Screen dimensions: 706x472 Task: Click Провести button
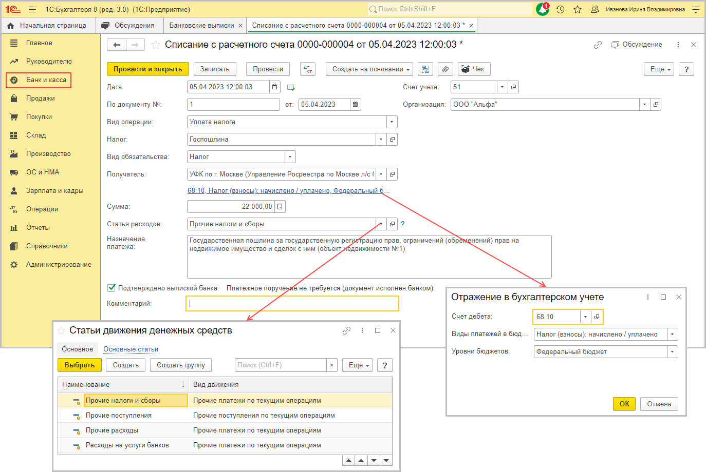[x=268, y=69]
